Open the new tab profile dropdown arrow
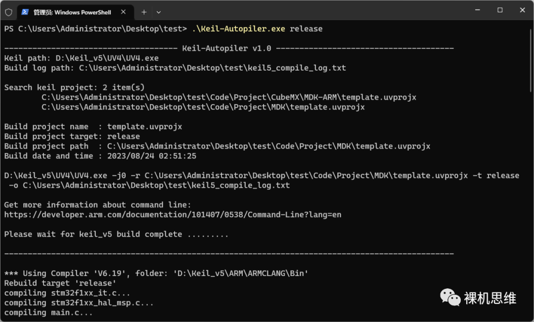This screenshot has height=322, width=534. click(159, 12)
